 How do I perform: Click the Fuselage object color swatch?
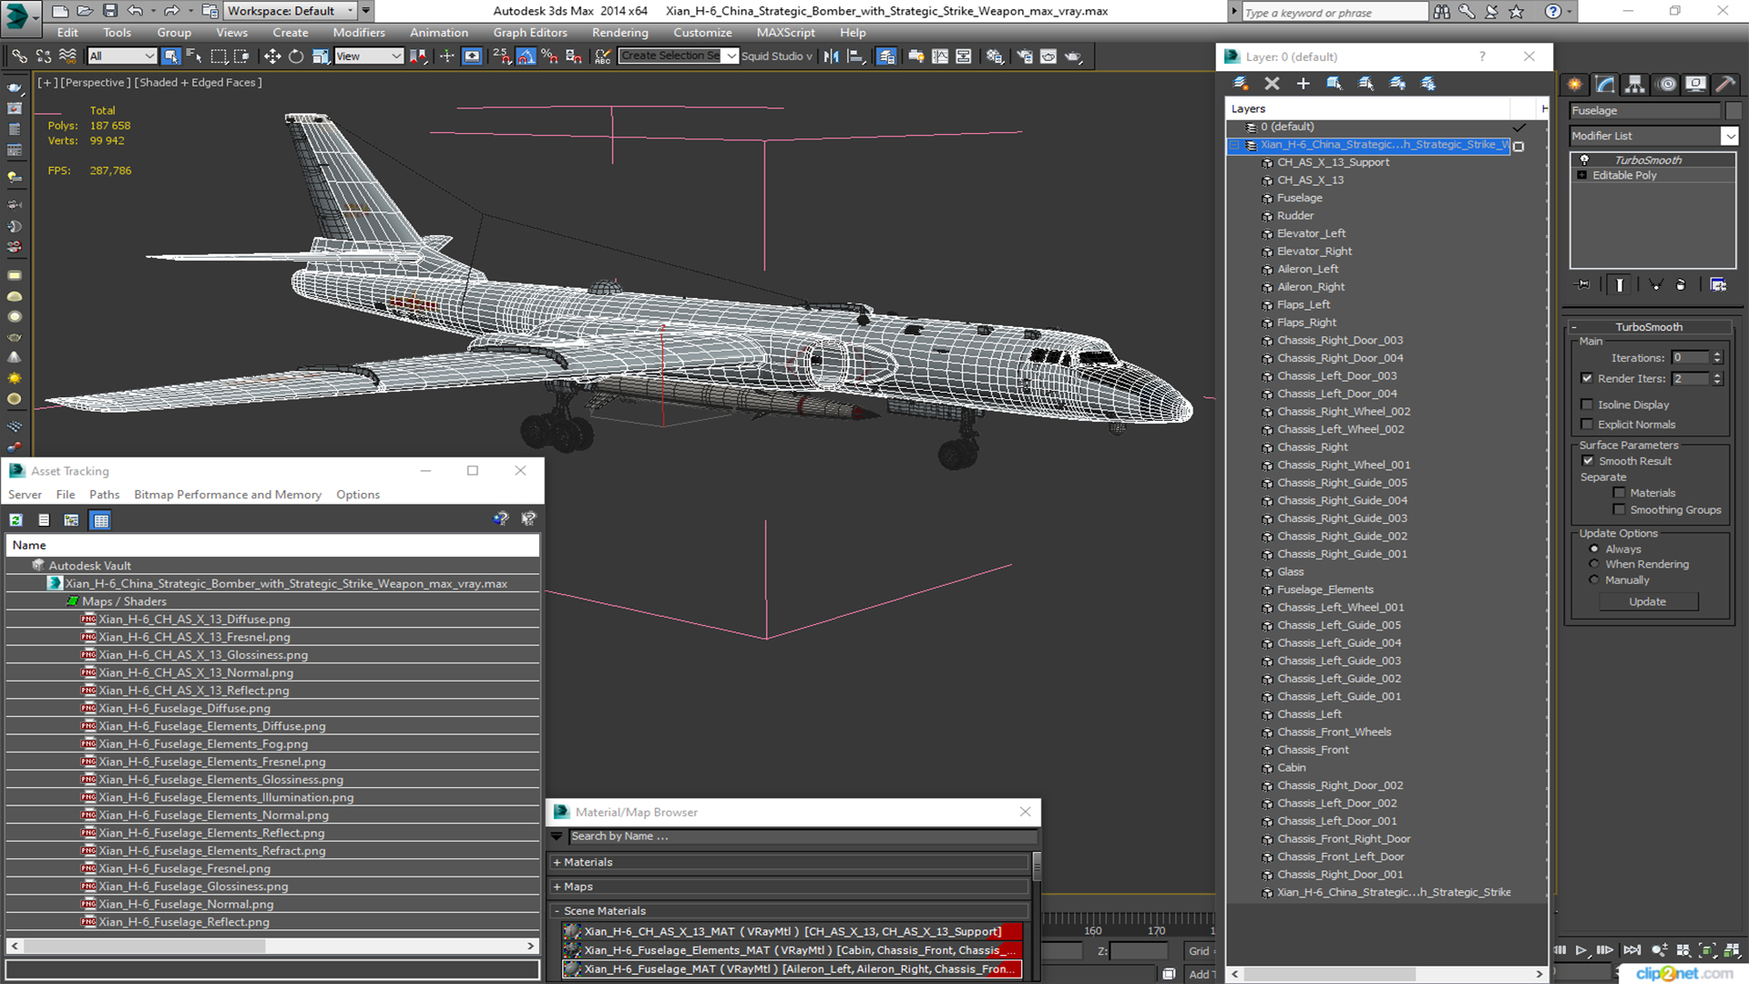pos(1734,110)
